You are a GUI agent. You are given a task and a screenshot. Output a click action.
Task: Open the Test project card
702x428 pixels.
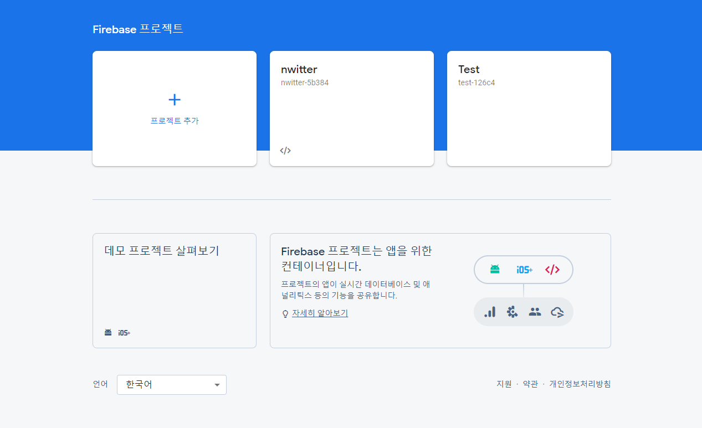[x=529, y=109]
